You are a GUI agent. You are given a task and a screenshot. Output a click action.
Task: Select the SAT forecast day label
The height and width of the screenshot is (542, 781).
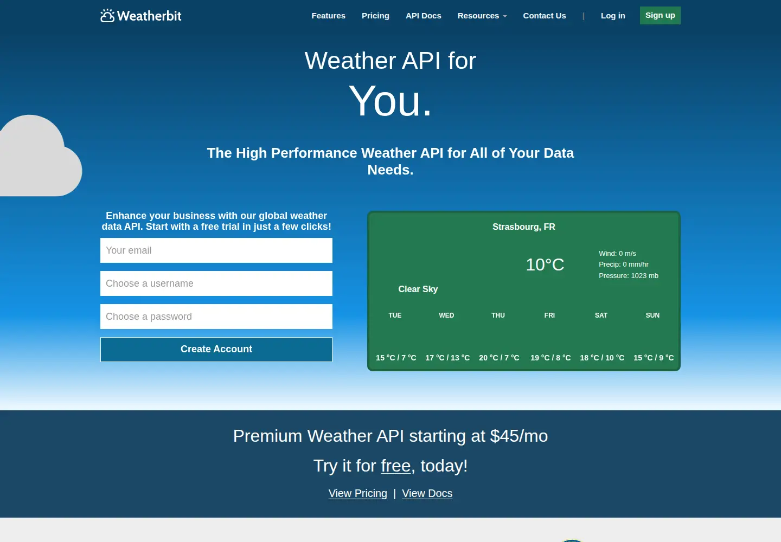coord(601,315)
